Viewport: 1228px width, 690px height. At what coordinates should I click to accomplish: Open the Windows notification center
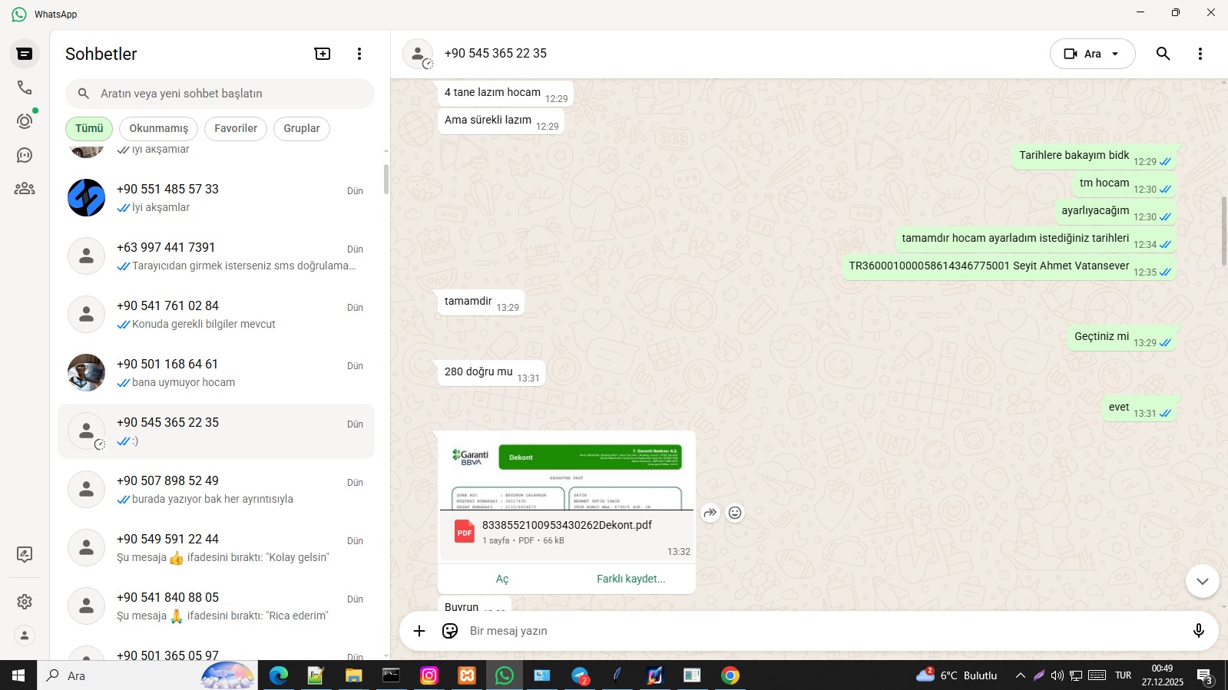(1204, 675)
